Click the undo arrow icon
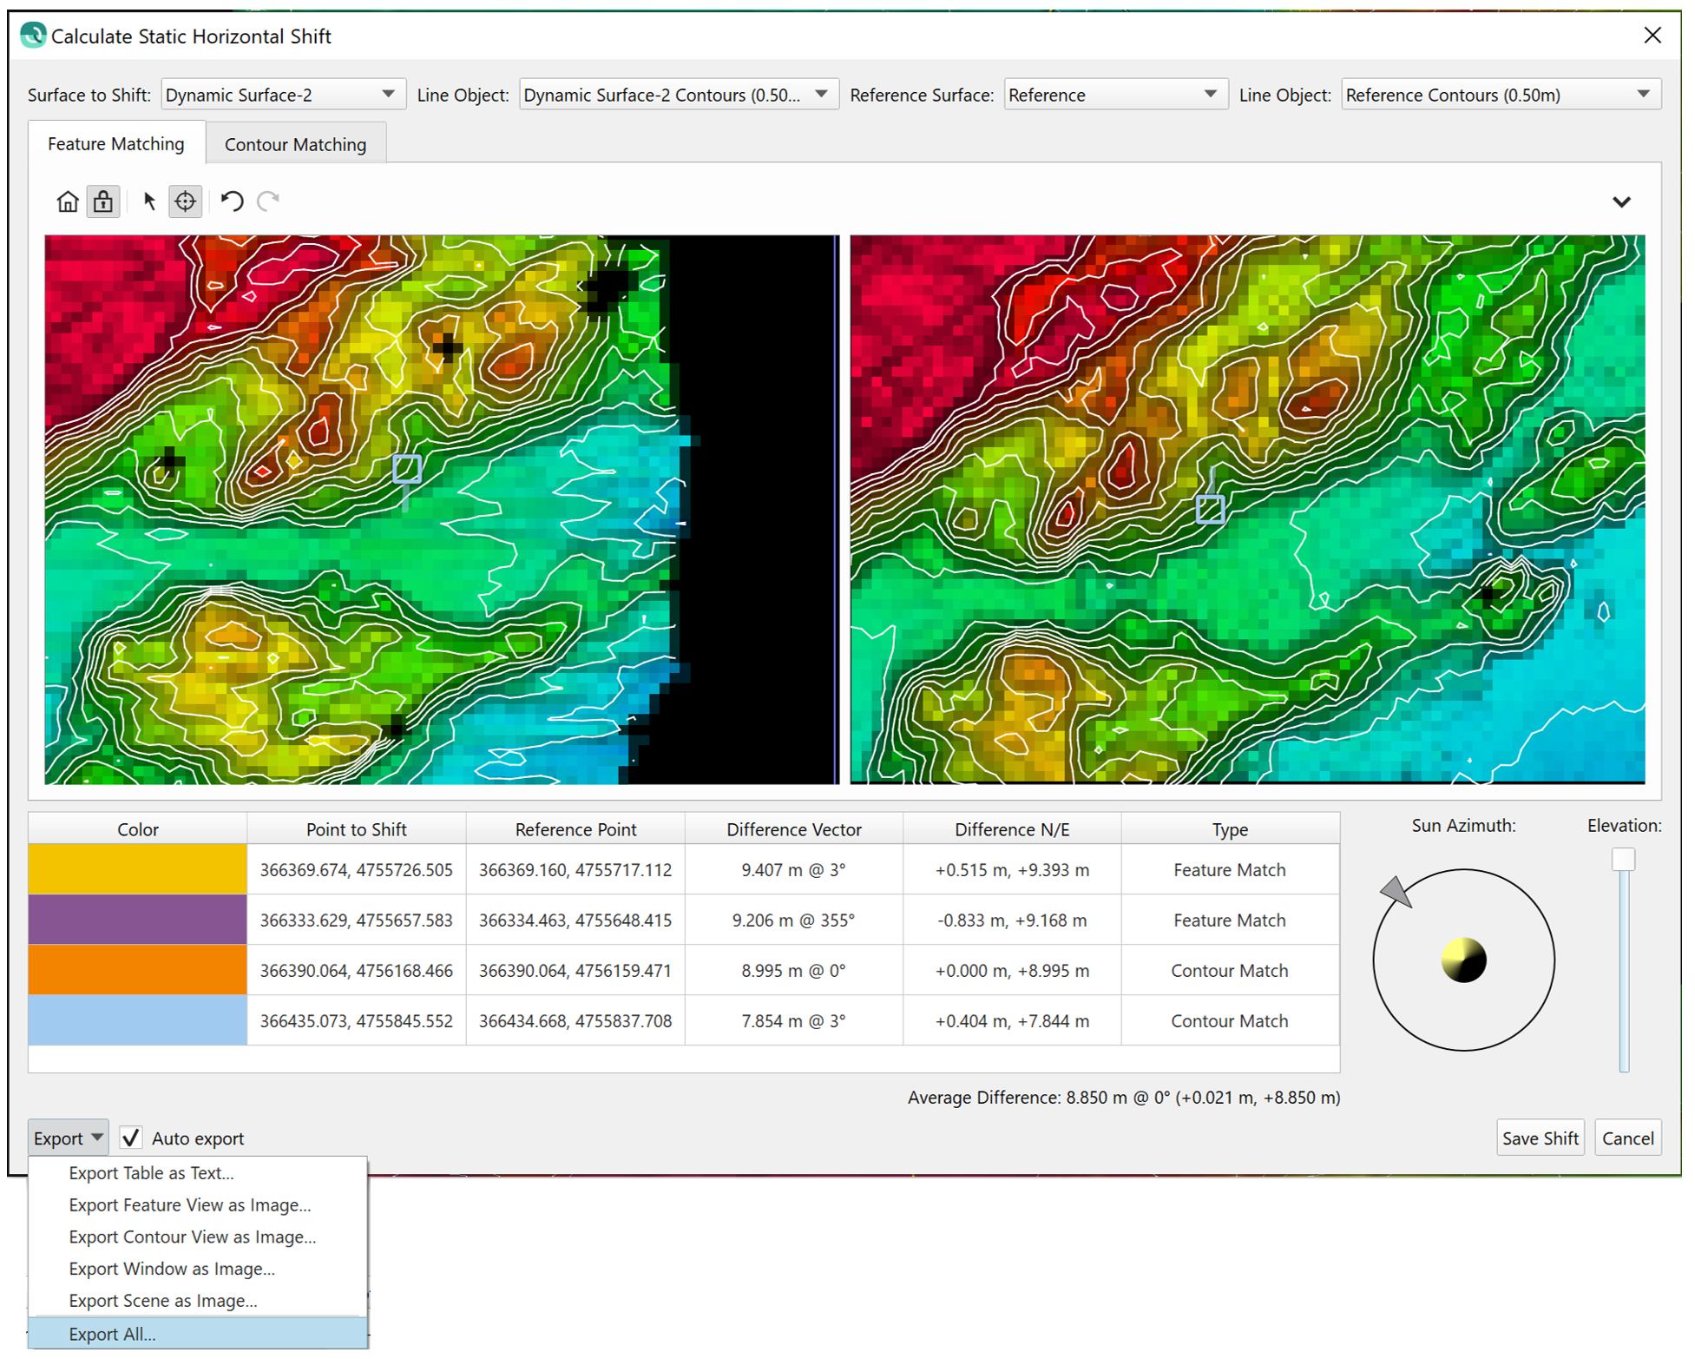Screen dimensions: 1695x1359 [232, 201]
